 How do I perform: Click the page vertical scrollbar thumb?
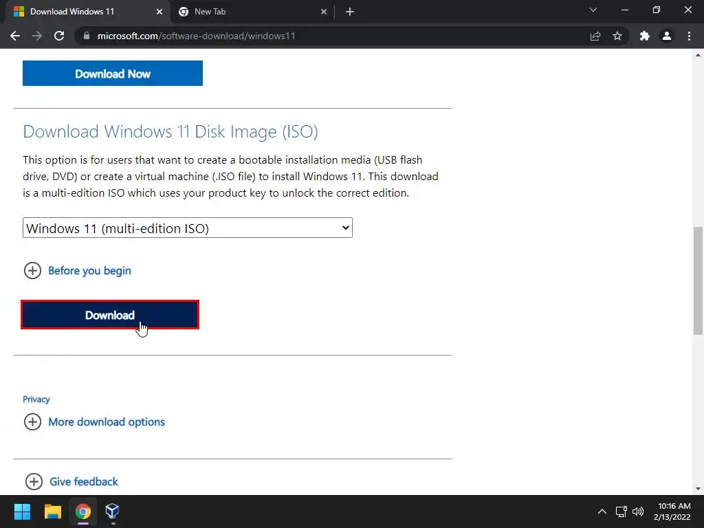pos(698,280)
